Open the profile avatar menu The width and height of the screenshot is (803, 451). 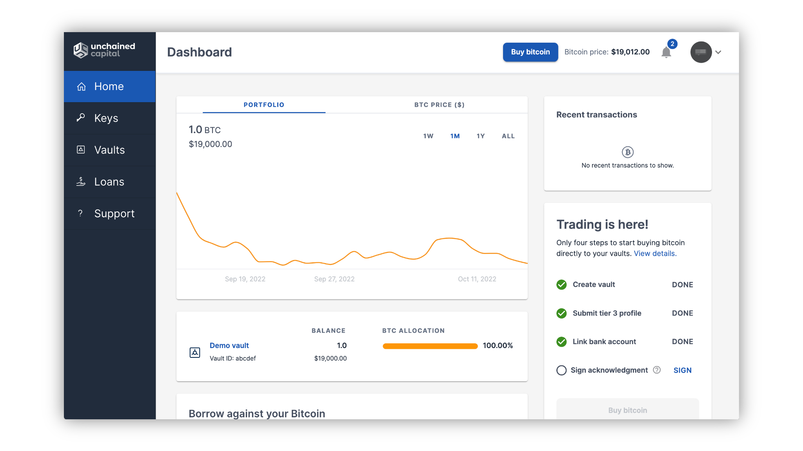pyautogui.click(x=701, y=52)
